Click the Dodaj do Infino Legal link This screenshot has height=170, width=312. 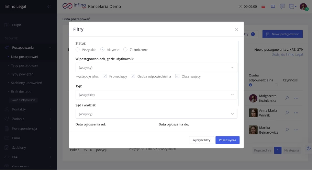pos(287,54)
